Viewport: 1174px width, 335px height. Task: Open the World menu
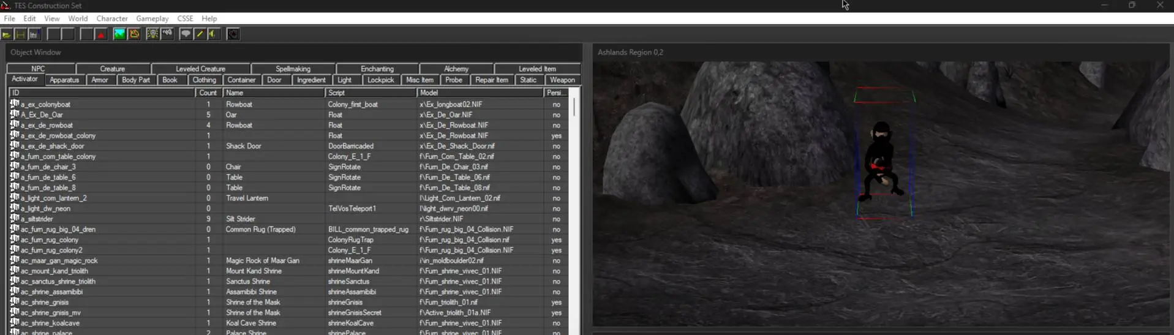[78, 18]
